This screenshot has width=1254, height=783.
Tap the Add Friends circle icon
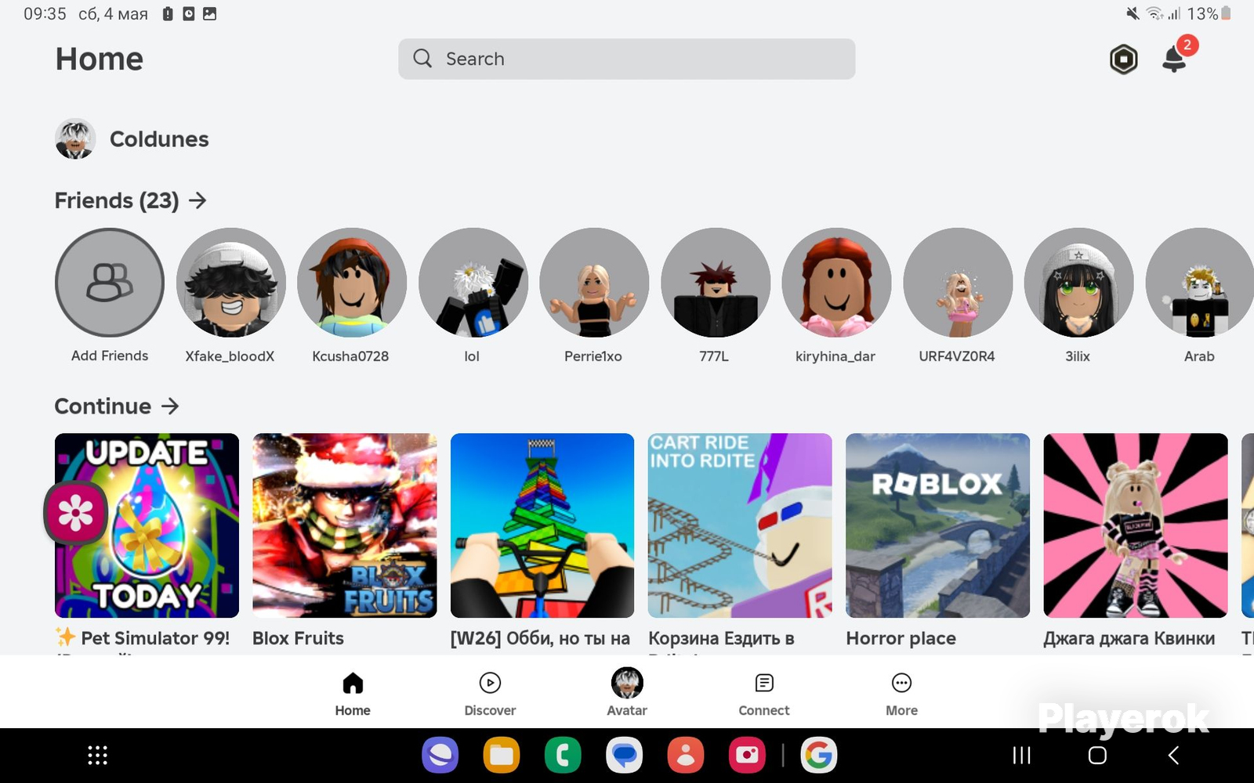[x=110, y=283]
